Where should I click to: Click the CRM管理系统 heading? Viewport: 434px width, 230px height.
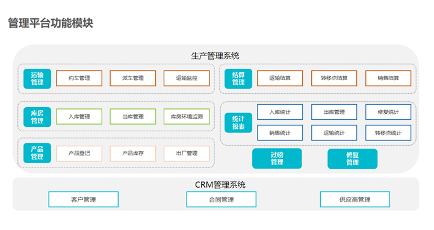click(220, 185)
